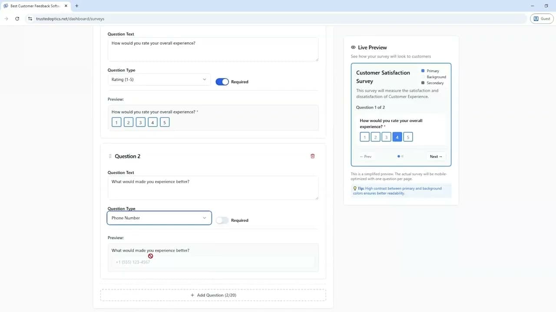Disable the Required toggle for Question 1
The width and height of the screenshot is (556, 312).
tap(222, 81)
